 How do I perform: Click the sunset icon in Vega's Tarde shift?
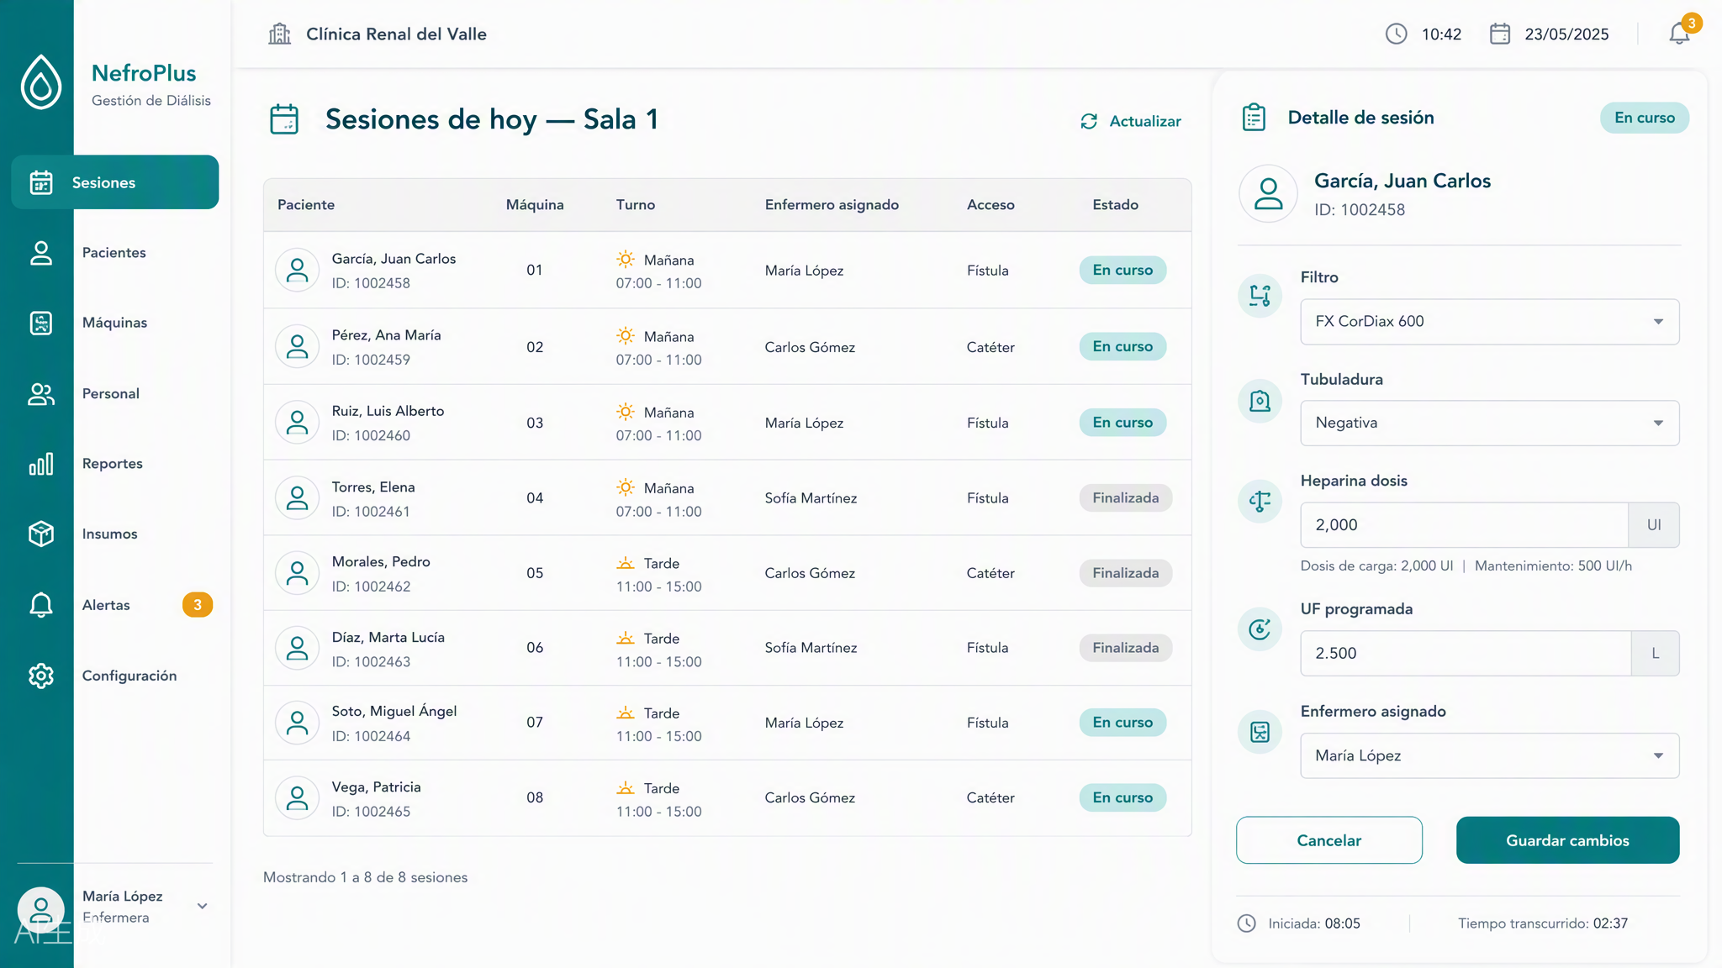[625, 788]
